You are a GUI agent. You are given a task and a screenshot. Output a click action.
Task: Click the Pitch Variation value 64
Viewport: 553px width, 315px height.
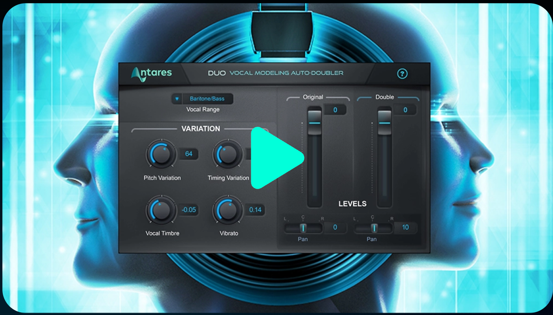point(189,154)
